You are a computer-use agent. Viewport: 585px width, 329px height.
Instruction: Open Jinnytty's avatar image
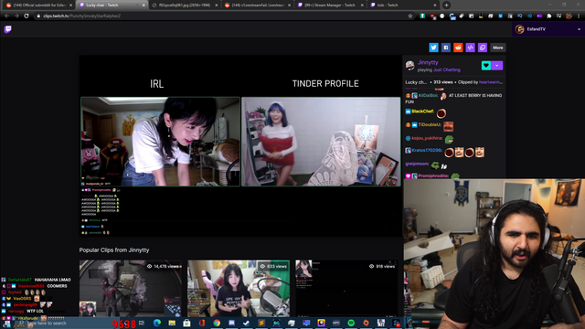coord(410,66)
